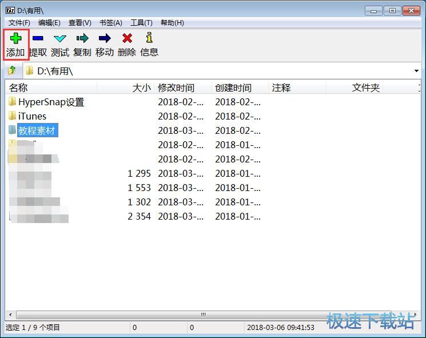This screenshot has height=338, width=426.
Task: Click the Info (信息) toolbar icon
Action: pyautogui.click(x=149, y=39)
